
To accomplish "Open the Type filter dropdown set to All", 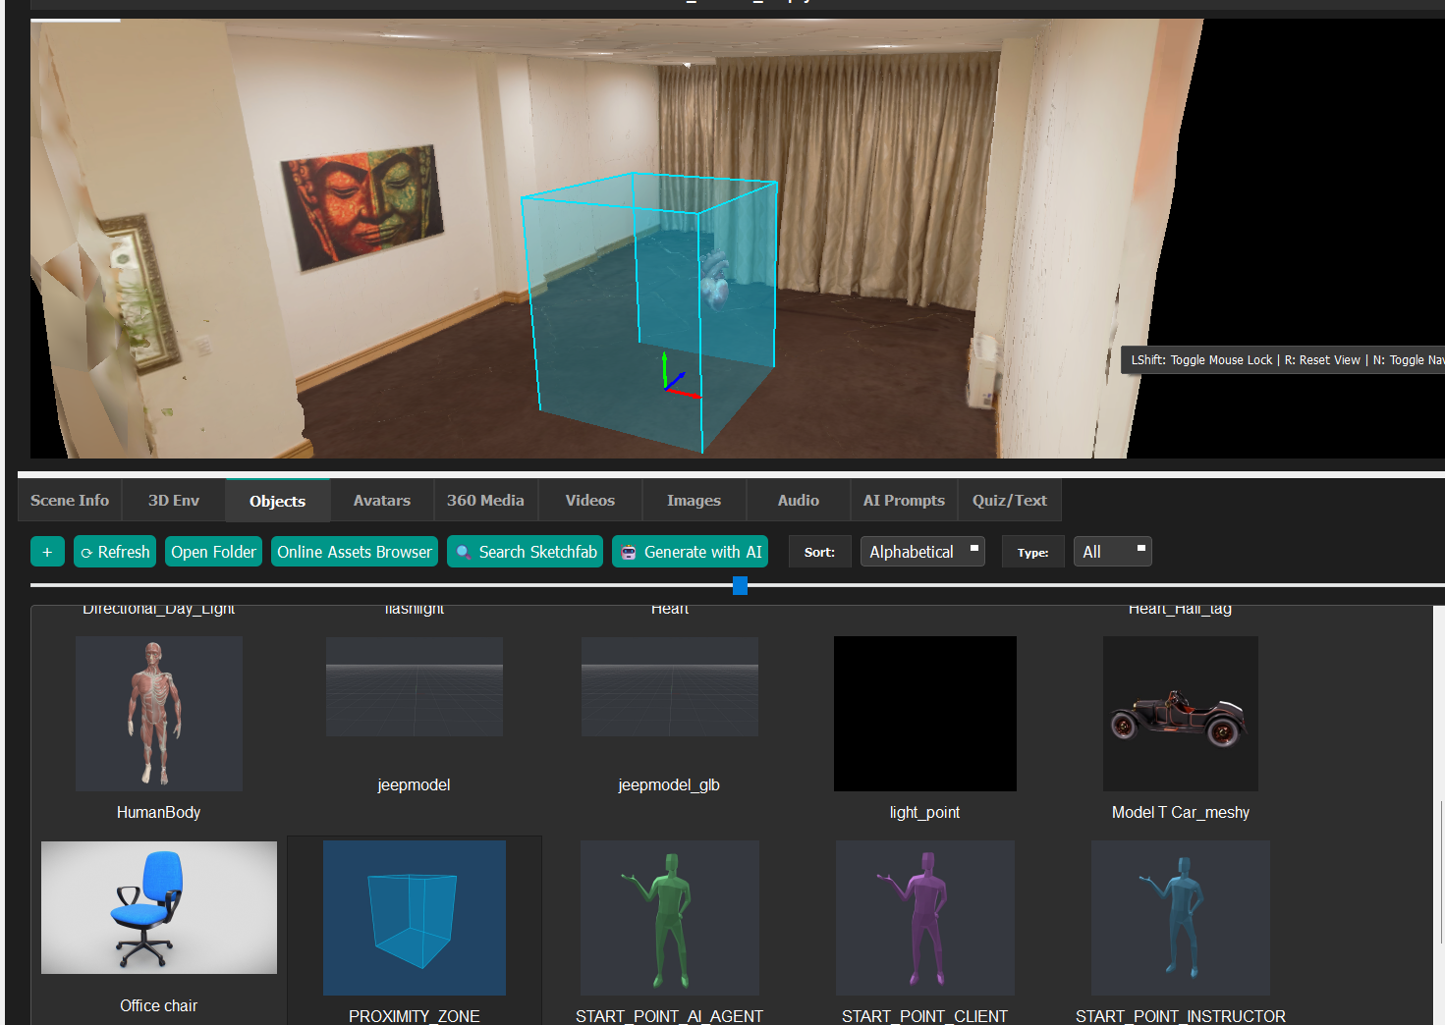I will 1112,552.
